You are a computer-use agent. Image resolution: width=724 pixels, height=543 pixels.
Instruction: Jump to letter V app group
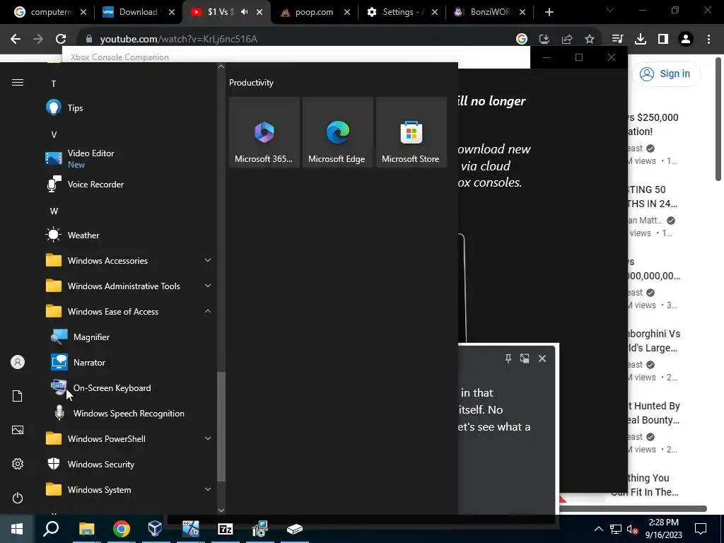pos(54,135)
